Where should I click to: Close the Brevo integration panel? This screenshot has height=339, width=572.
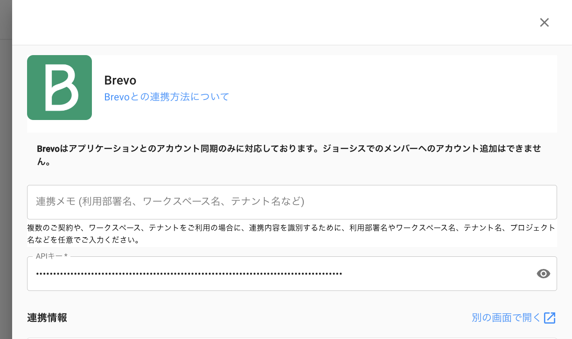point(544,22)
